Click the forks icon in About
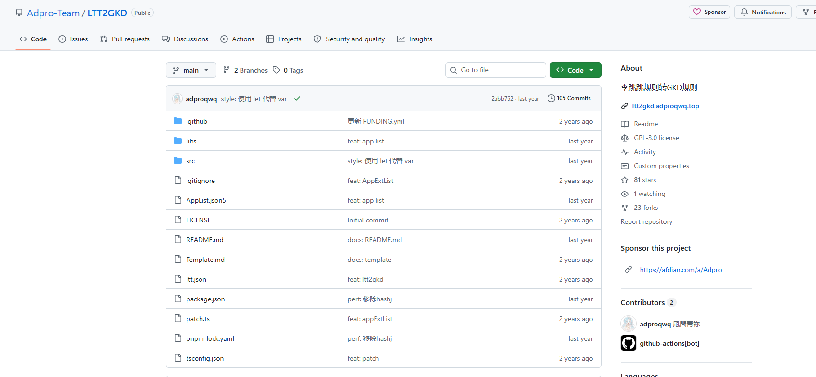Image resolution: width=816 pixels, height=377 pixels. pyautogui.click(x=625, y=208)
